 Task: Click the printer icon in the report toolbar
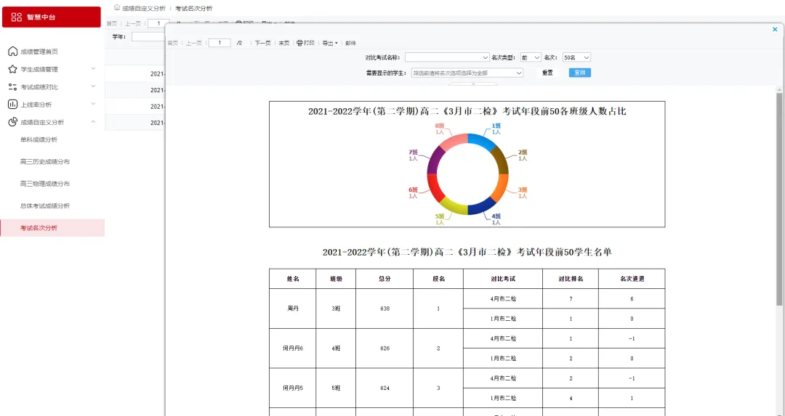coord(299,44)
